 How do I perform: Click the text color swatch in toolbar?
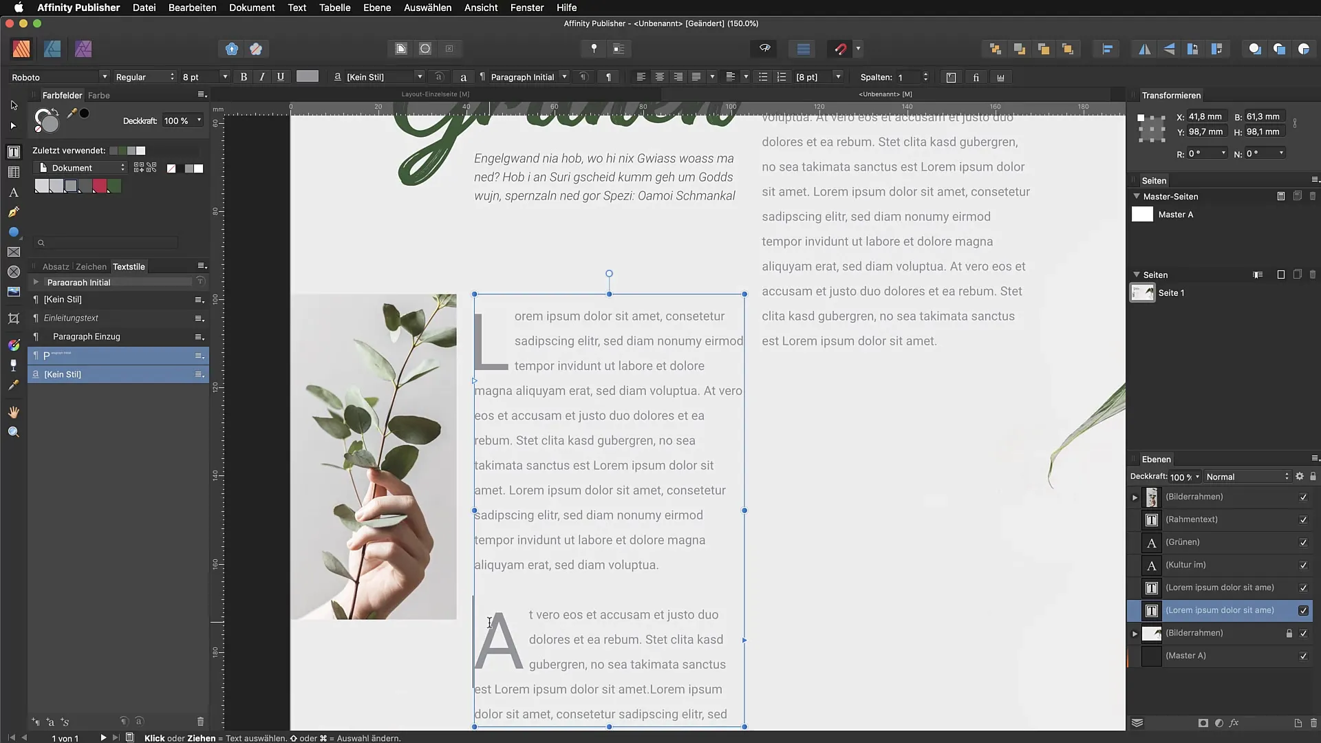(307, 76)
